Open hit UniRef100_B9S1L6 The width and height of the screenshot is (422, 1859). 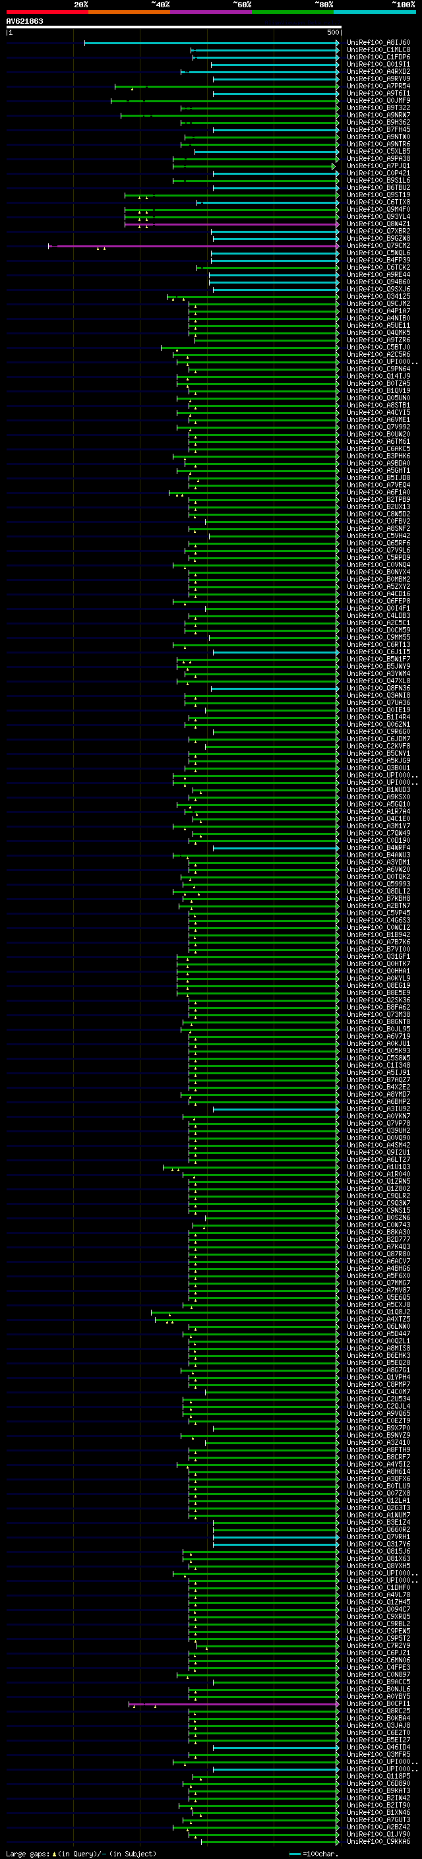pyautogui.click(x=378, y=181)
